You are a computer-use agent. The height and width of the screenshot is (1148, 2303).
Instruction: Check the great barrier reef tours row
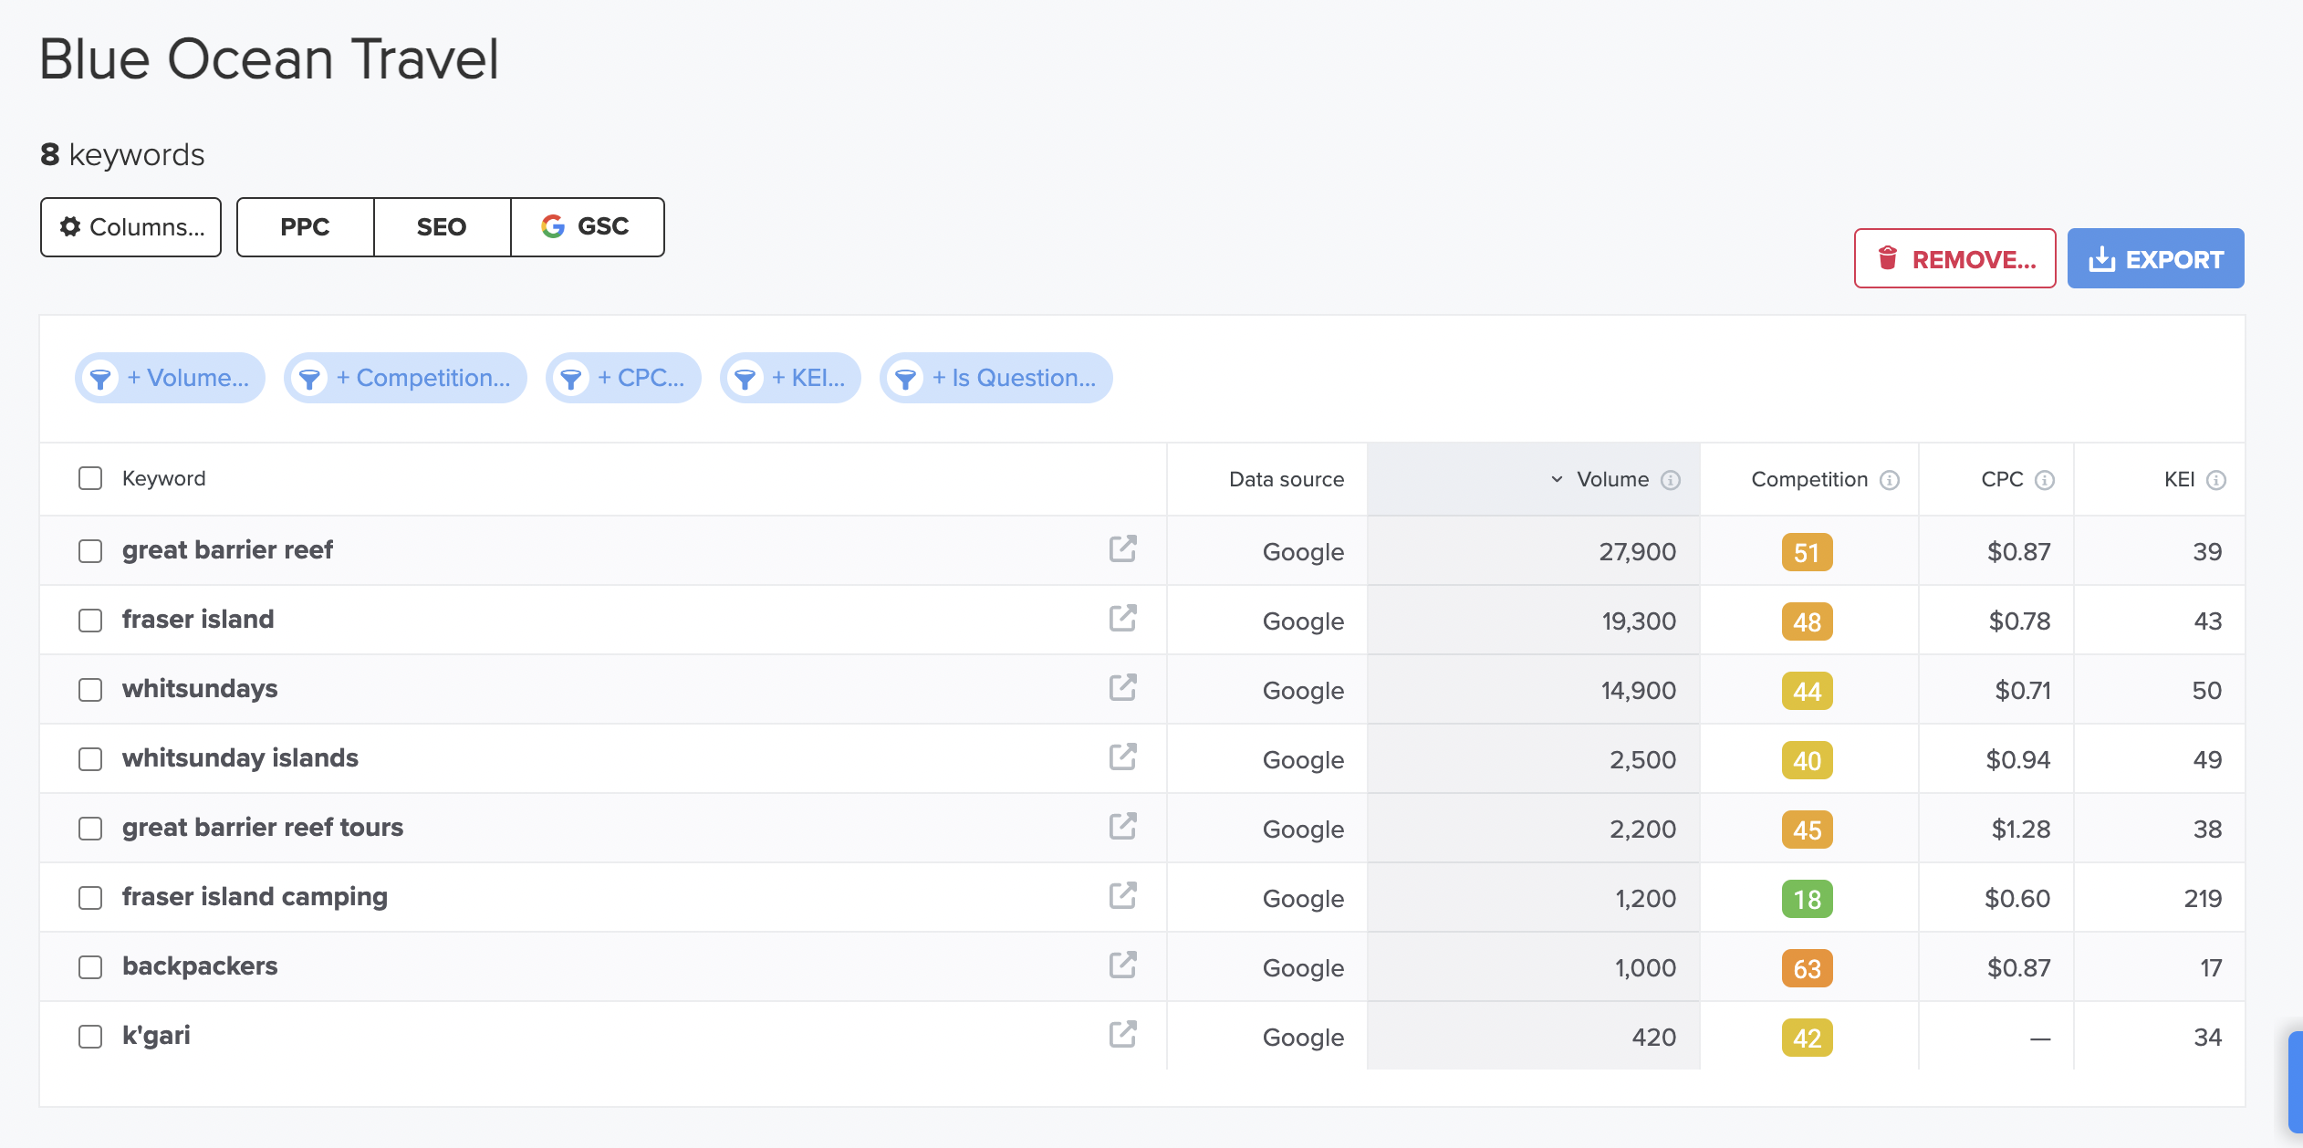pos(90,829)
